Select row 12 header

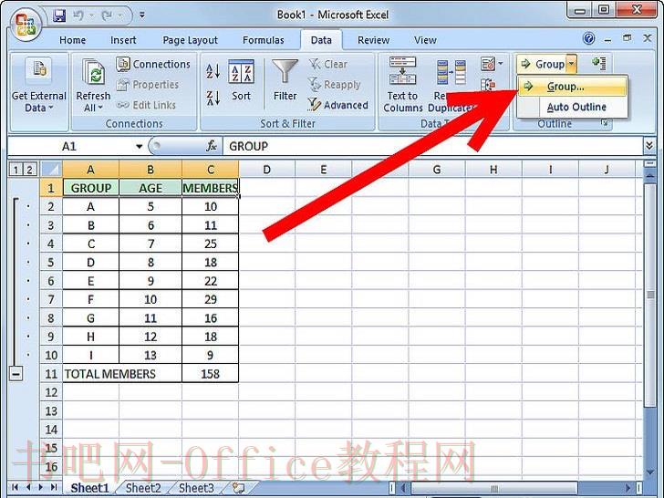tap(51, 392)
